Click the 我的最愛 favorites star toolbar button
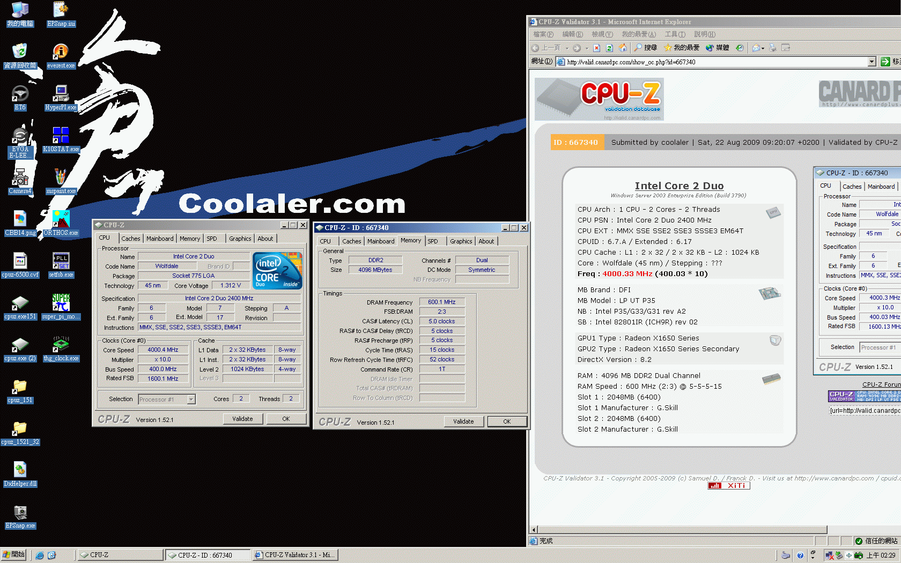Viewport: 901px width, 563px height. [x=682, y=48]
